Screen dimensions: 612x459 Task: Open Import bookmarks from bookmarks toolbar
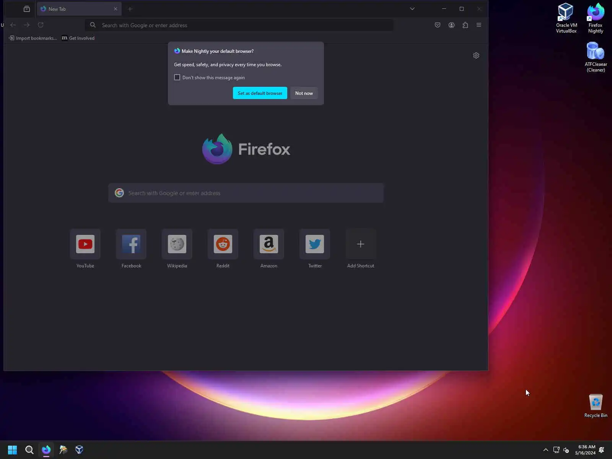click(33, 38)
